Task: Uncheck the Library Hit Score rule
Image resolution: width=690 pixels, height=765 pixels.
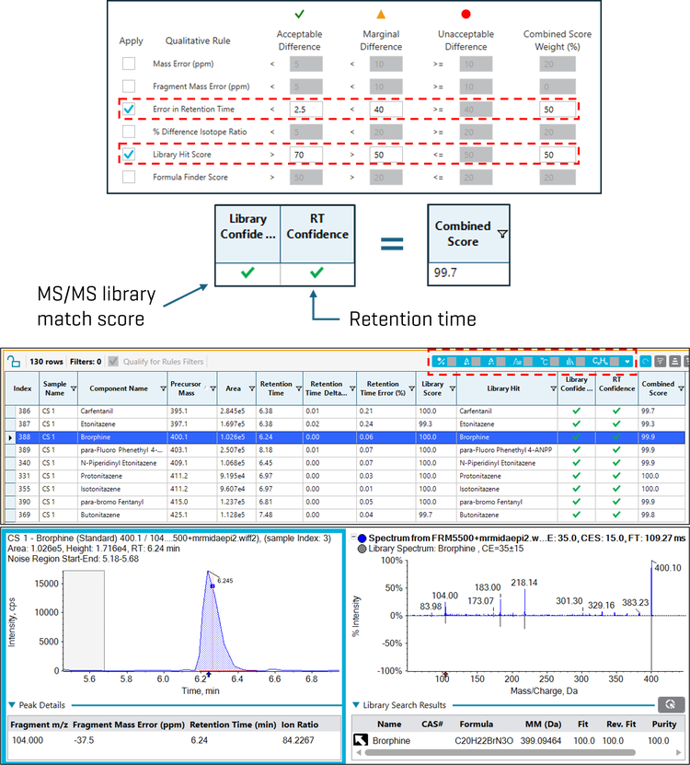Action: (130, 155)
